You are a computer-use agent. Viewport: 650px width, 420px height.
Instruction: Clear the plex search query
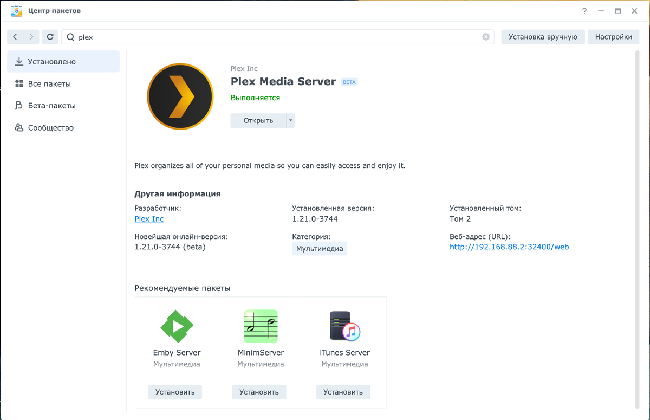(486, 37)
